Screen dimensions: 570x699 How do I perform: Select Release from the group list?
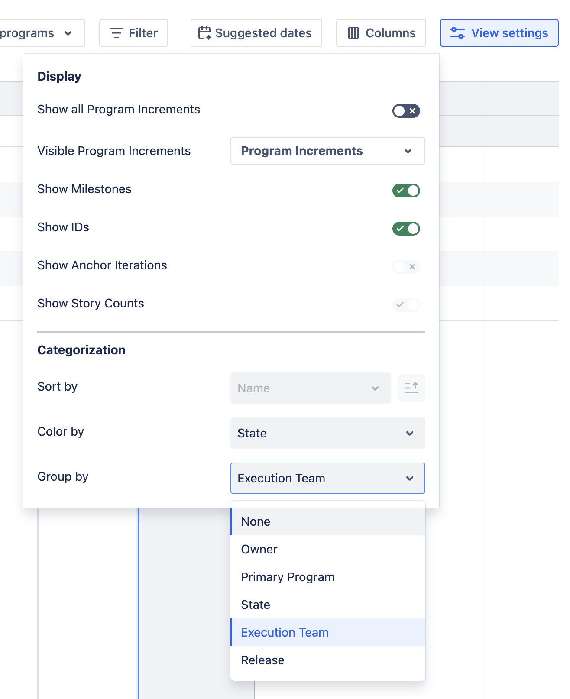262,660
